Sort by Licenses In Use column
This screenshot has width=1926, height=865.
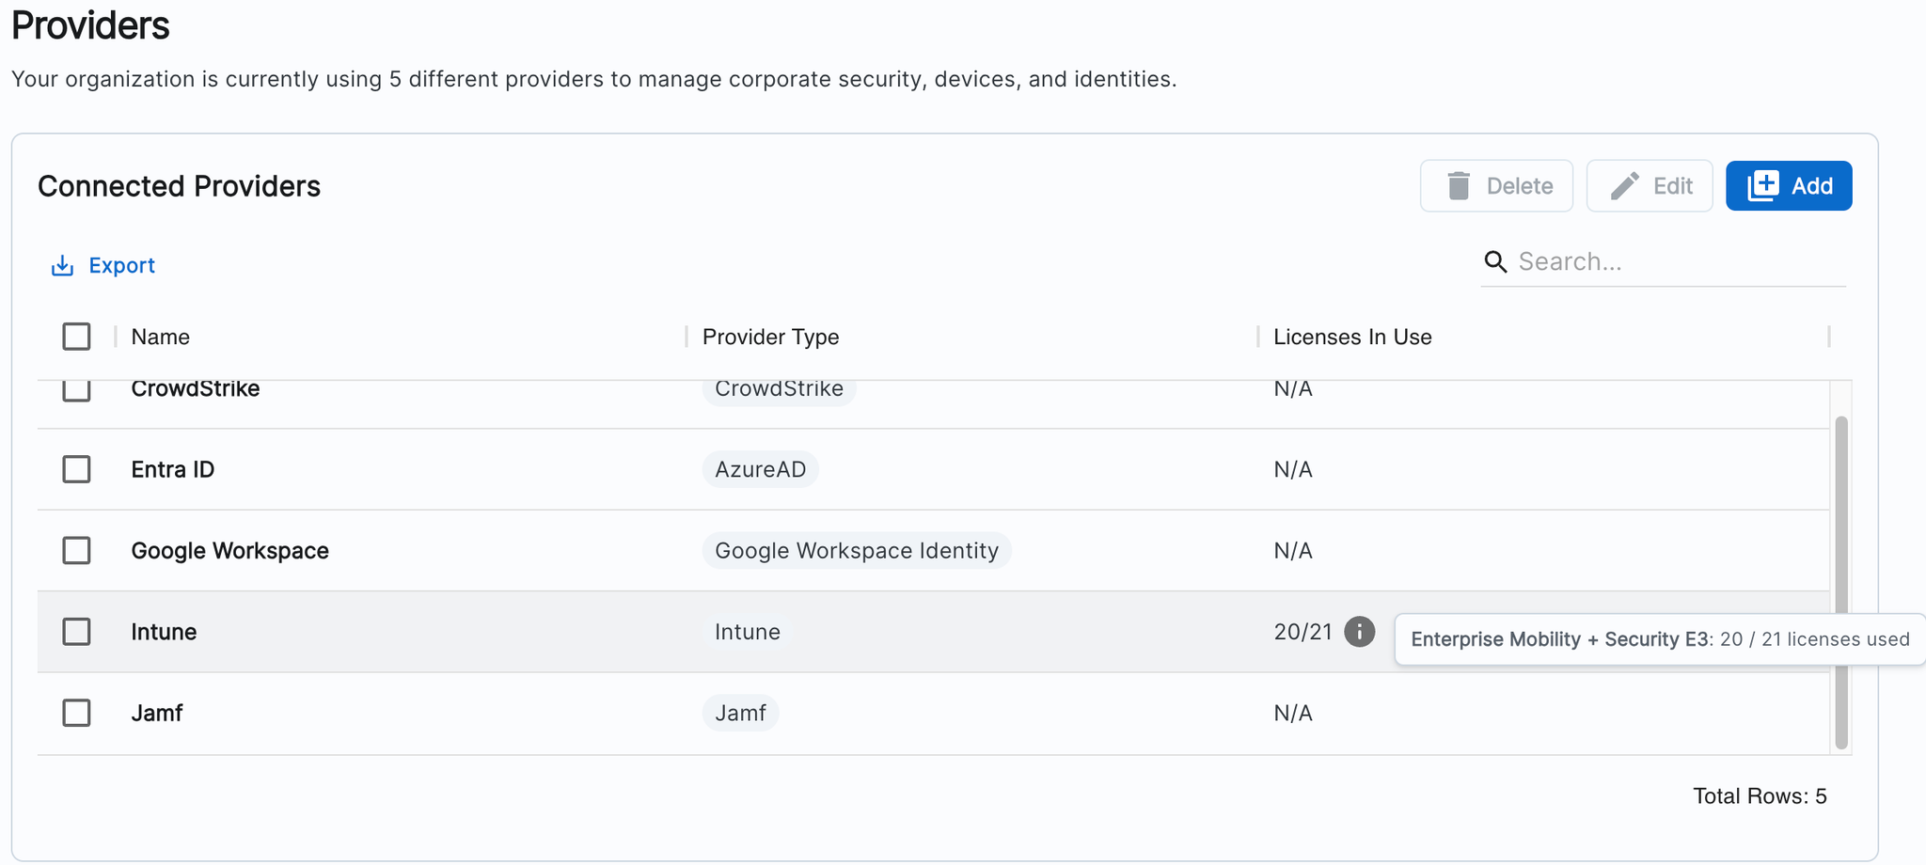pos(1351,337)
